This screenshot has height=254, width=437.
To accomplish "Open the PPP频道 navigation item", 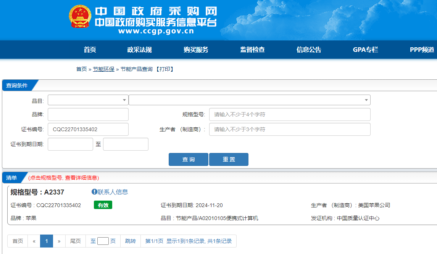I will coord(422,50).
